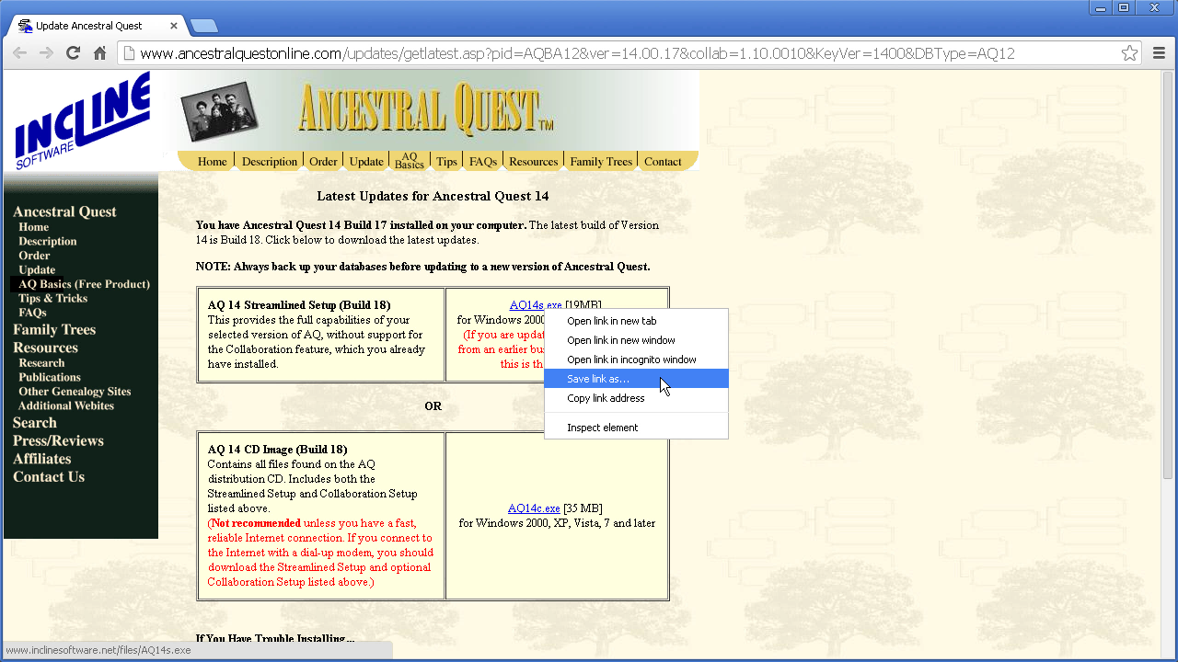Click Additional Websites sidebar link
The height and width of the screenshot is (662, 1178).
click(66, 405)
